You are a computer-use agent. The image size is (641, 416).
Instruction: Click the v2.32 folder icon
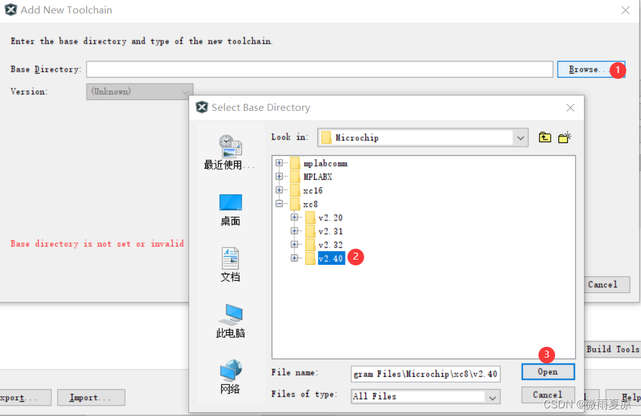point(310,245)
